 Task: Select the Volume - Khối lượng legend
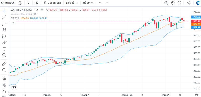[21, 14]
